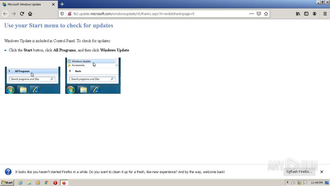330x186 pixels.
Task: Show hidden system tray icons
Action: pos(287,183)
